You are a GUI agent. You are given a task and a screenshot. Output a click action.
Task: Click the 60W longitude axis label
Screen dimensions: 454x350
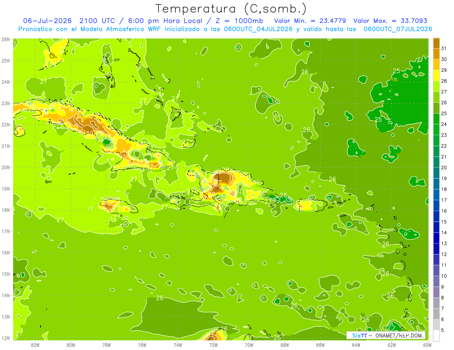pyautogui.click(x=428, y=345)
